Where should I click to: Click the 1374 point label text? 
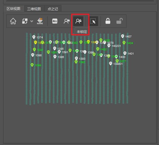[x=40, y=38]
